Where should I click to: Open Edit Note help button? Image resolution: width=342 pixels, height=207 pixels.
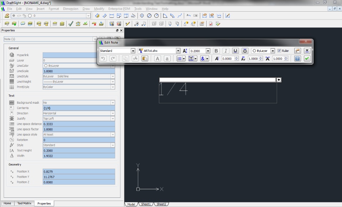click(x=297, y=59)
